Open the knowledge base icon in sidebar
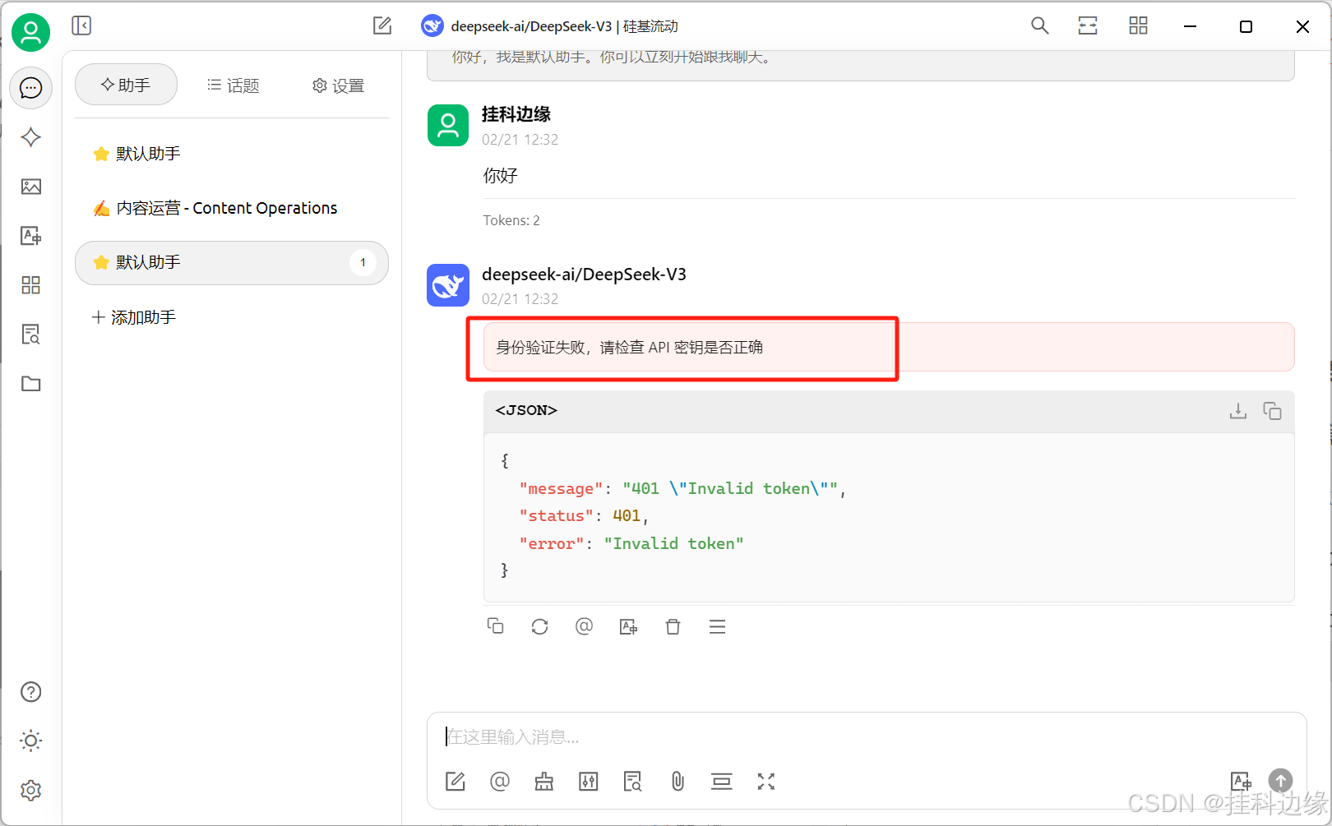1332x826 pixels. pos(30,335)
